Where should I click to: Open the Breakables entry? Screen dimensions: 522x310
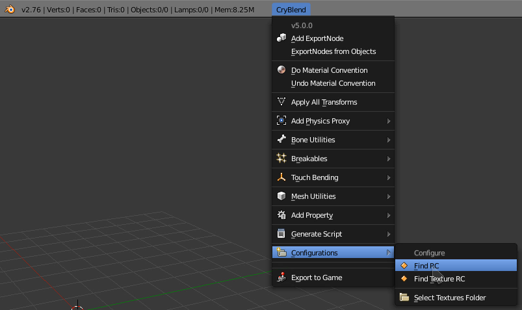(x=333, y=159)
